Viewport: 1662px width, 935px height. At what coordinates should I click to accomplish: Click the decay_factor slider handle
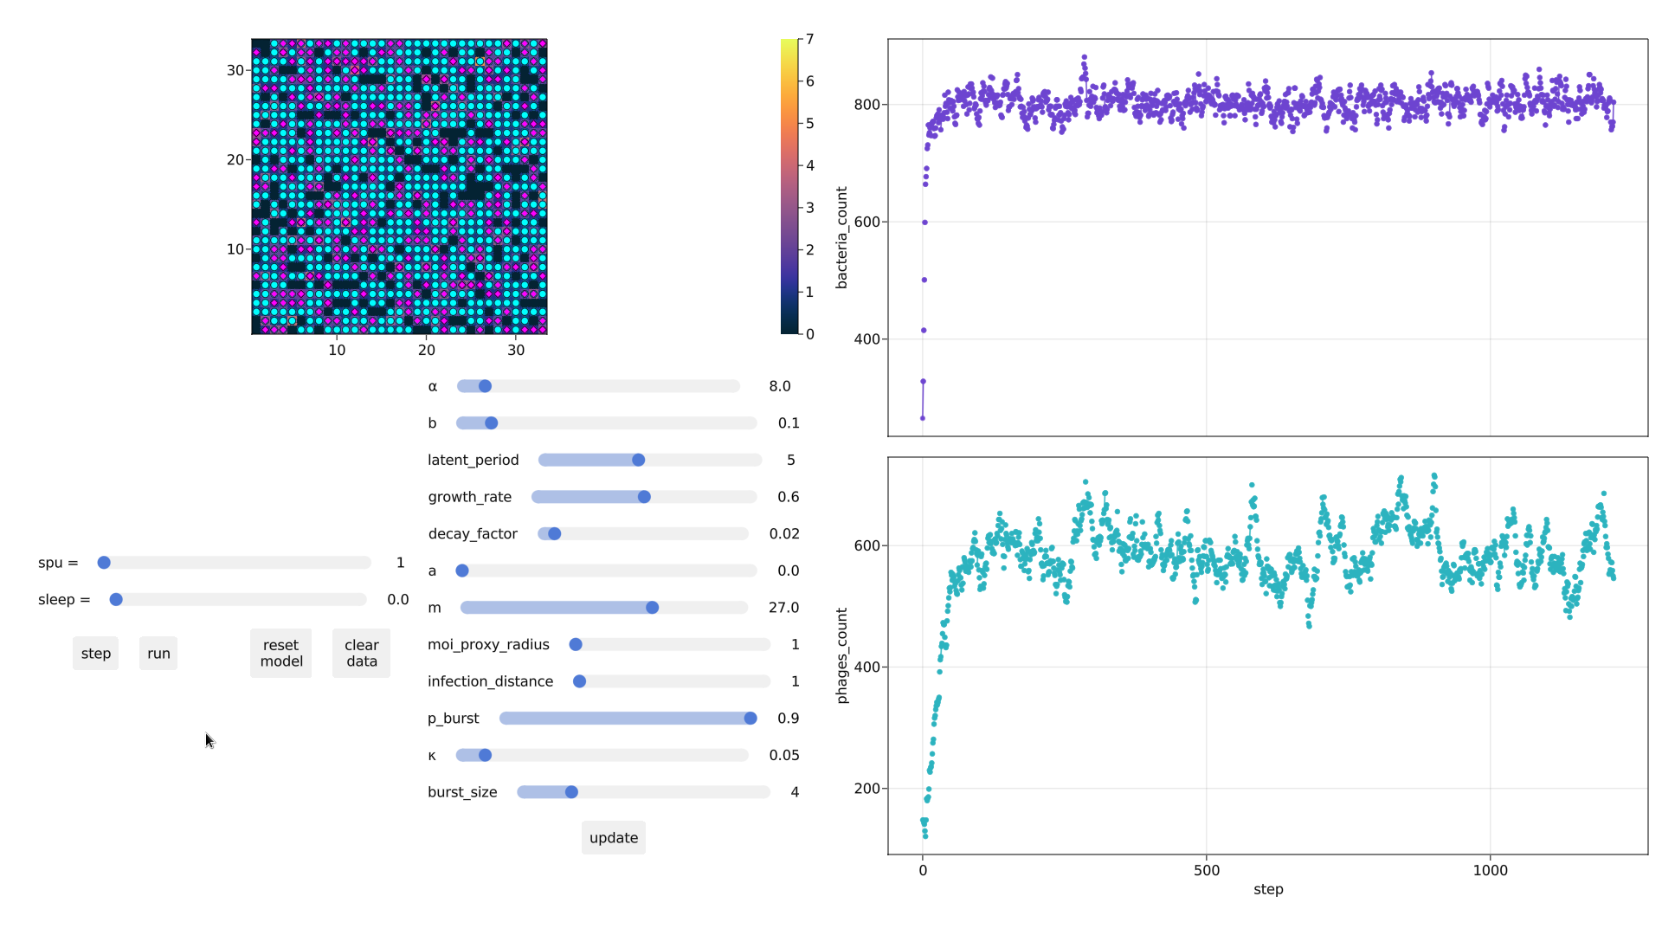(x=555, y=534)
